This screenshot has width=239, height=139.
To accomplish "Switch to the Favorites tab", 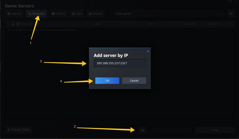I will click(x=36, y=14).
